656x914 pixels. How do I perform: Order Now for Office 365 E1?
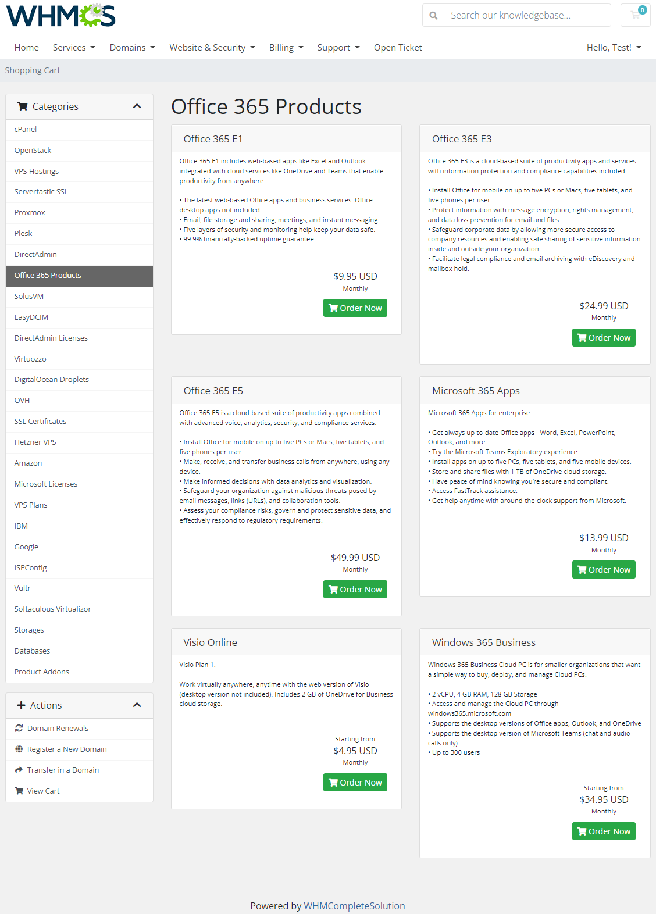(x=355, y=308)
